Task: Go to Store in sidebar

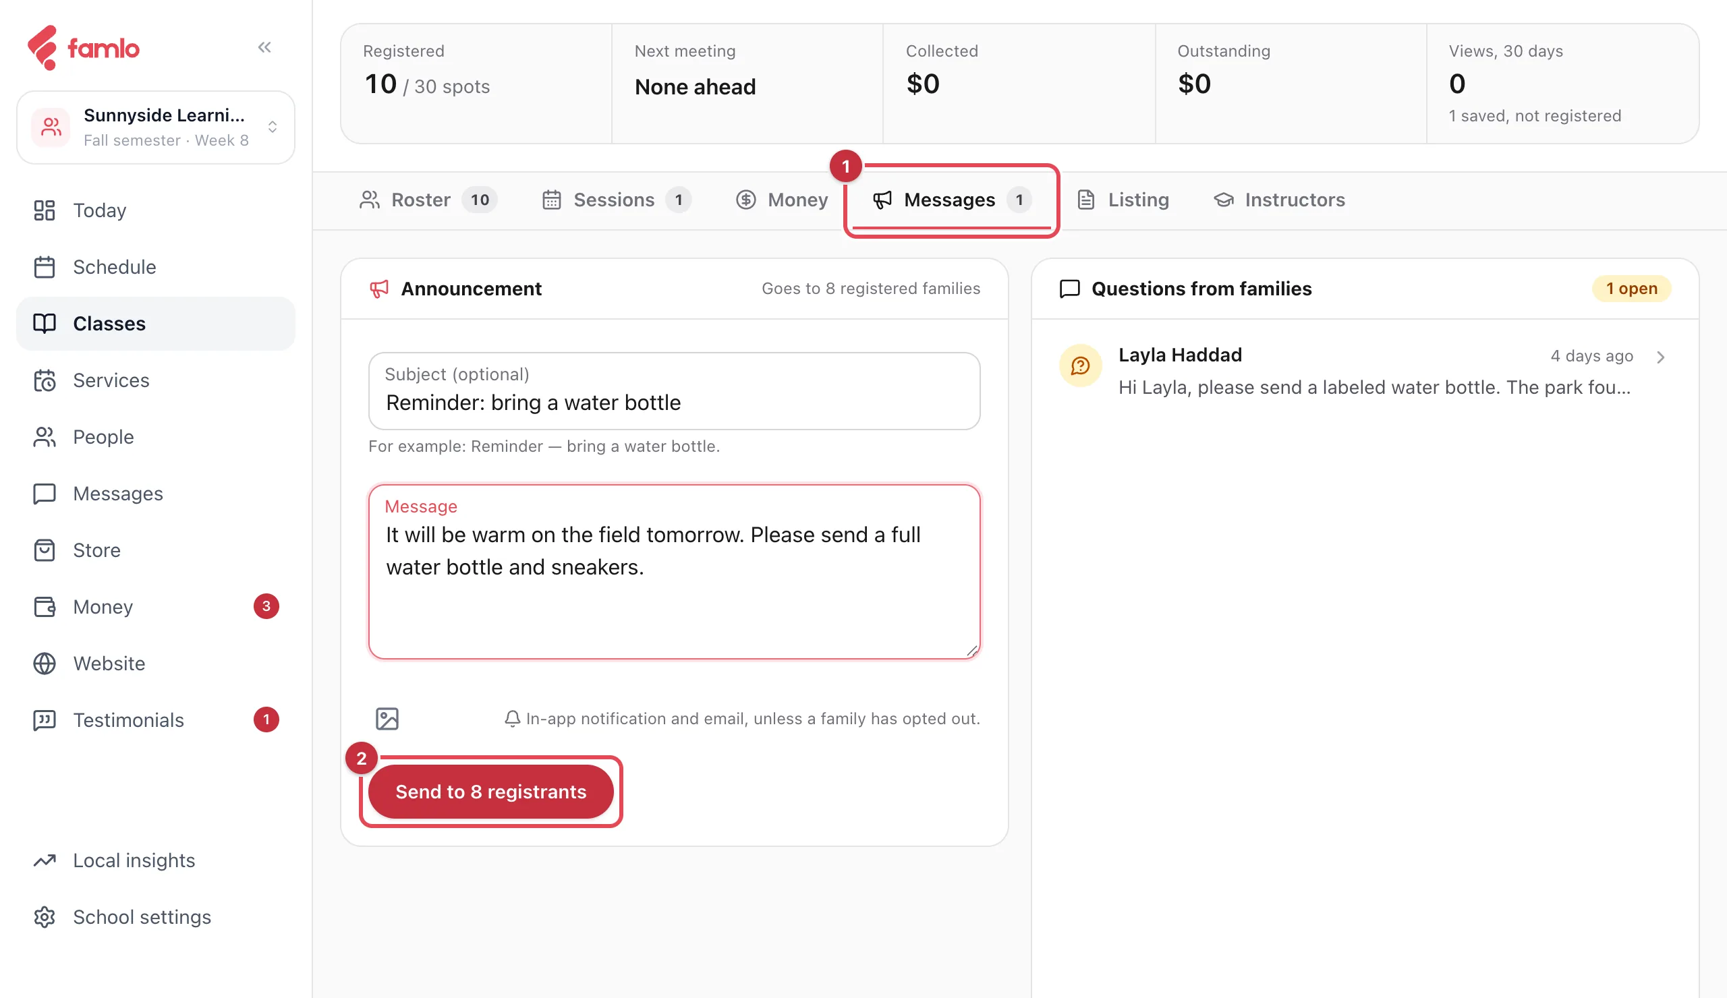Action: click(x=156, y=550)
